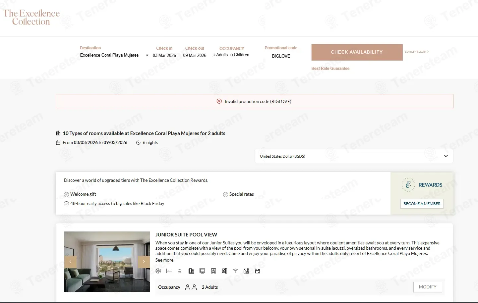
Task: Click the Welcome gift checkmark
Action: pyautogui.click(x=66, y=194)
